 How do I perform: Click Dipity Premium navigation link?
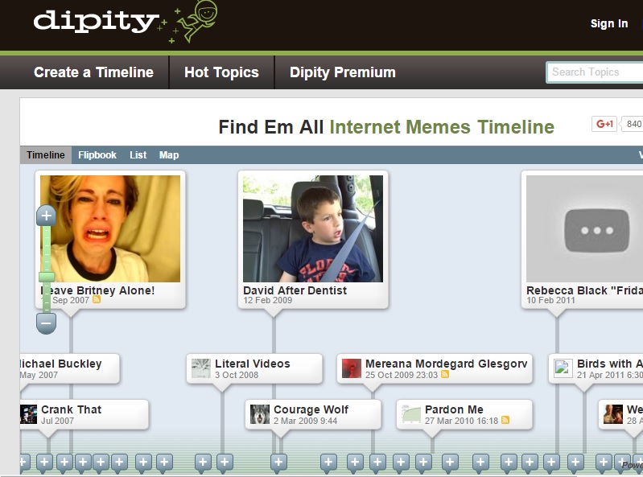[x=342, y=72]
